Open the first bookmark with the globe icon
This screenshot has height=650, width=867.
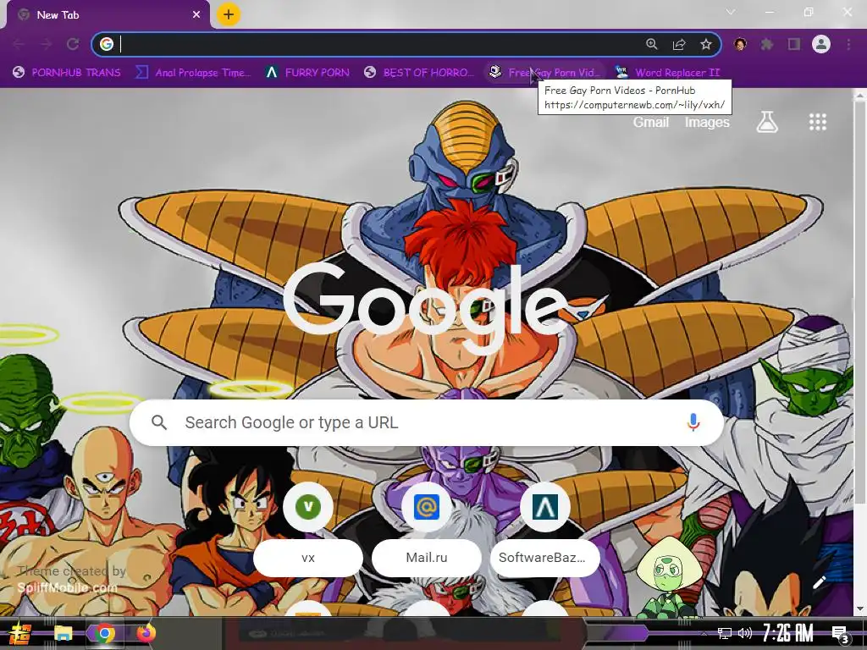[66, 73]
